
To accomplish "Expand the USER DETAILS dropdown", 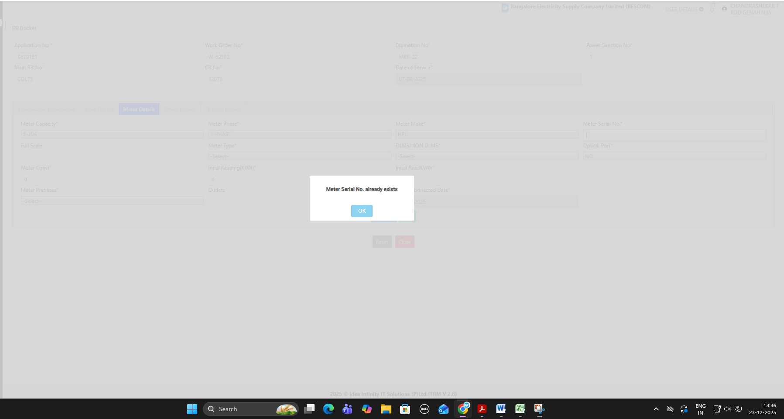I will [x=684, y=9].
